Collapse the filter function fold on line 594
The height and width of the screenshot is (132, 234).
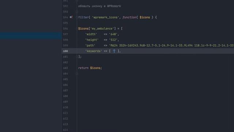tap(77, 17)
